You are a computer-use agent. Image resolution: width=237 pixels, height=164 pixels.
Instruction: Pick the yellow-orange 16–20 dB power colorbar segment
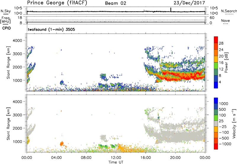(x=216, y=59)
